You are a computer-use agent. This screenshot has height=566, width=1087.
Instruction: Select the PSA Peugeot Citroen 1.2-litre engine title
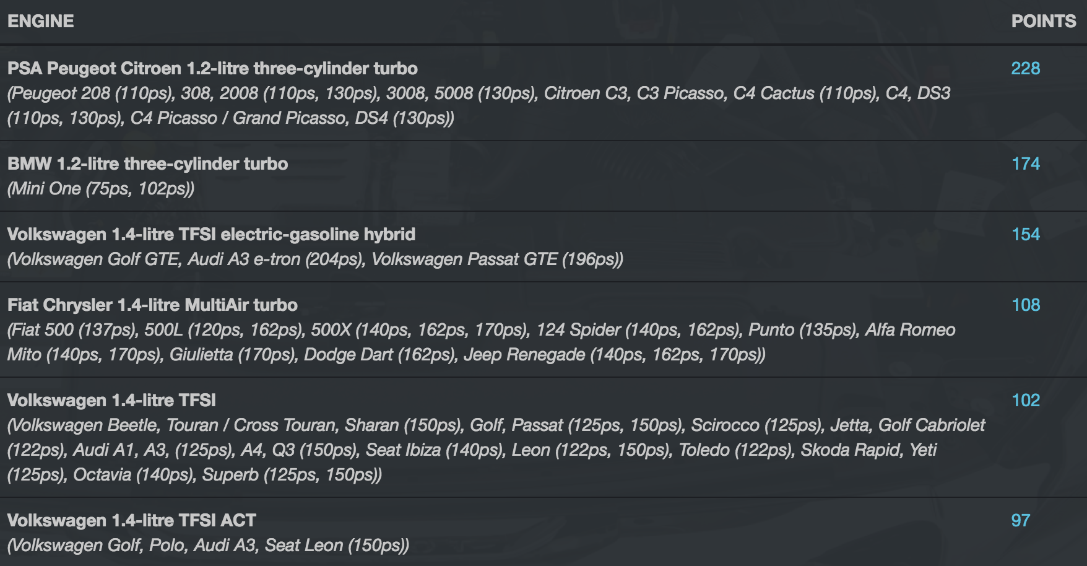(212, 68)
